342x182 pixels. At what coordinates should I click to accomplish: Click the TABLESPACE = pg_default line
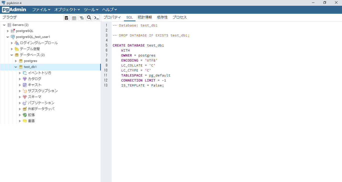tap(146, 75)
